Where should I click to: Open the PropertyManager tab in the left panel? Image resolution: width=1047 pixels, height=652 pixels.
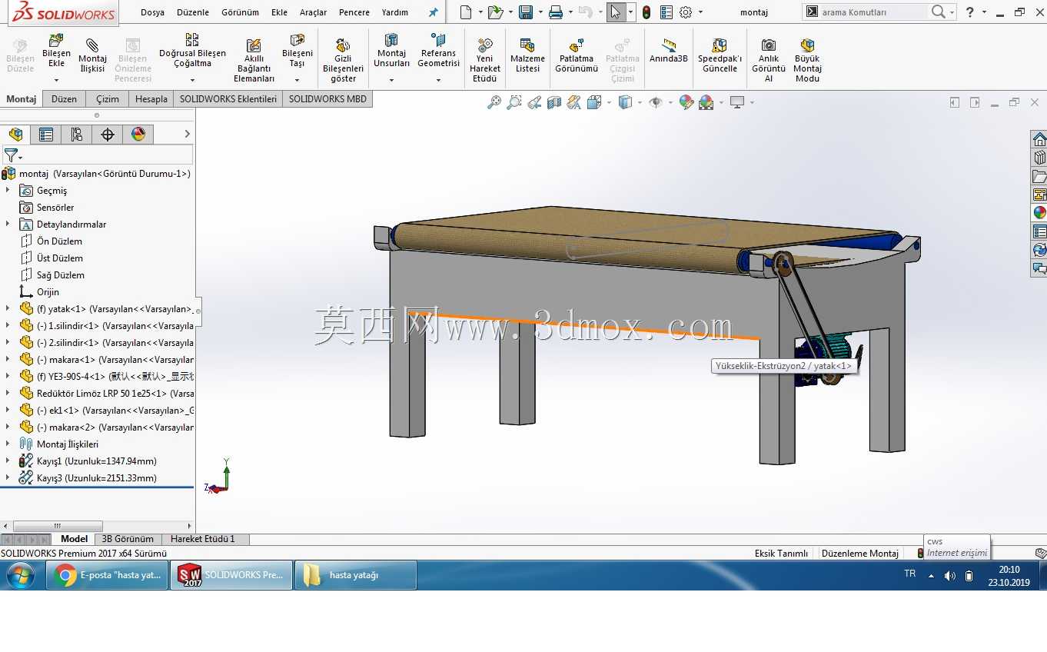pos(46,135)
